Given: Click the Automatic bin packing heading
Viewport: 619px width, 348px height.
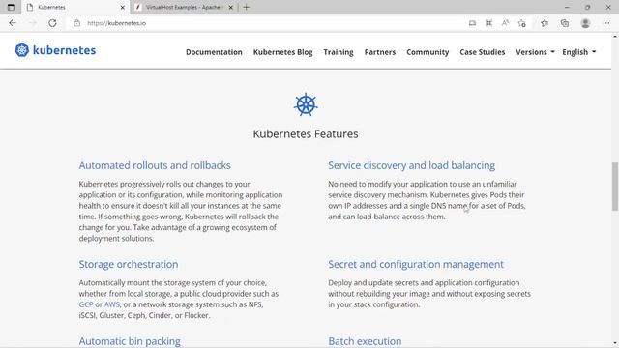Looking at the screenshot, I should 130,341.
